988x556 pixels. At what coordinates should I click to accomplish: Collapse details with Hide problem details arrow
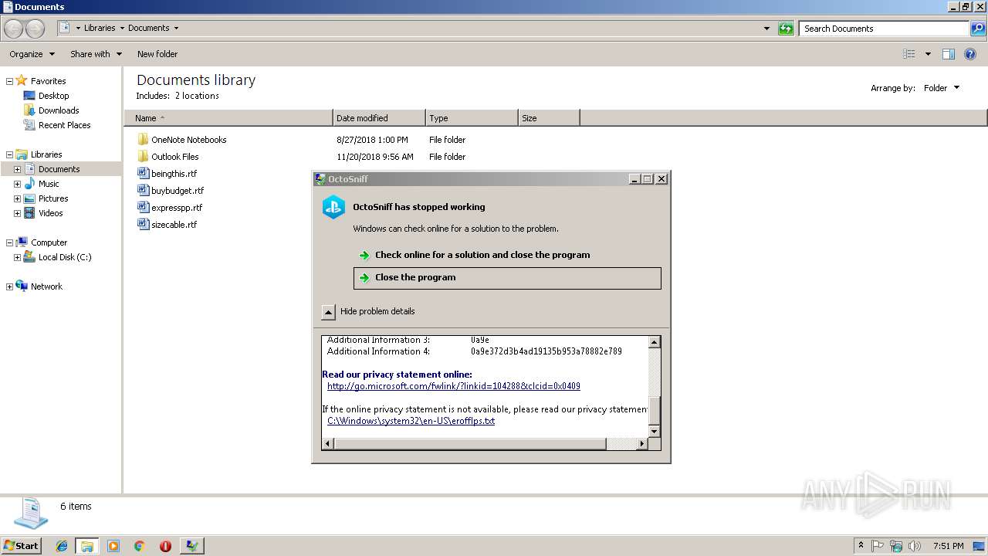click(x=328, y=312)
